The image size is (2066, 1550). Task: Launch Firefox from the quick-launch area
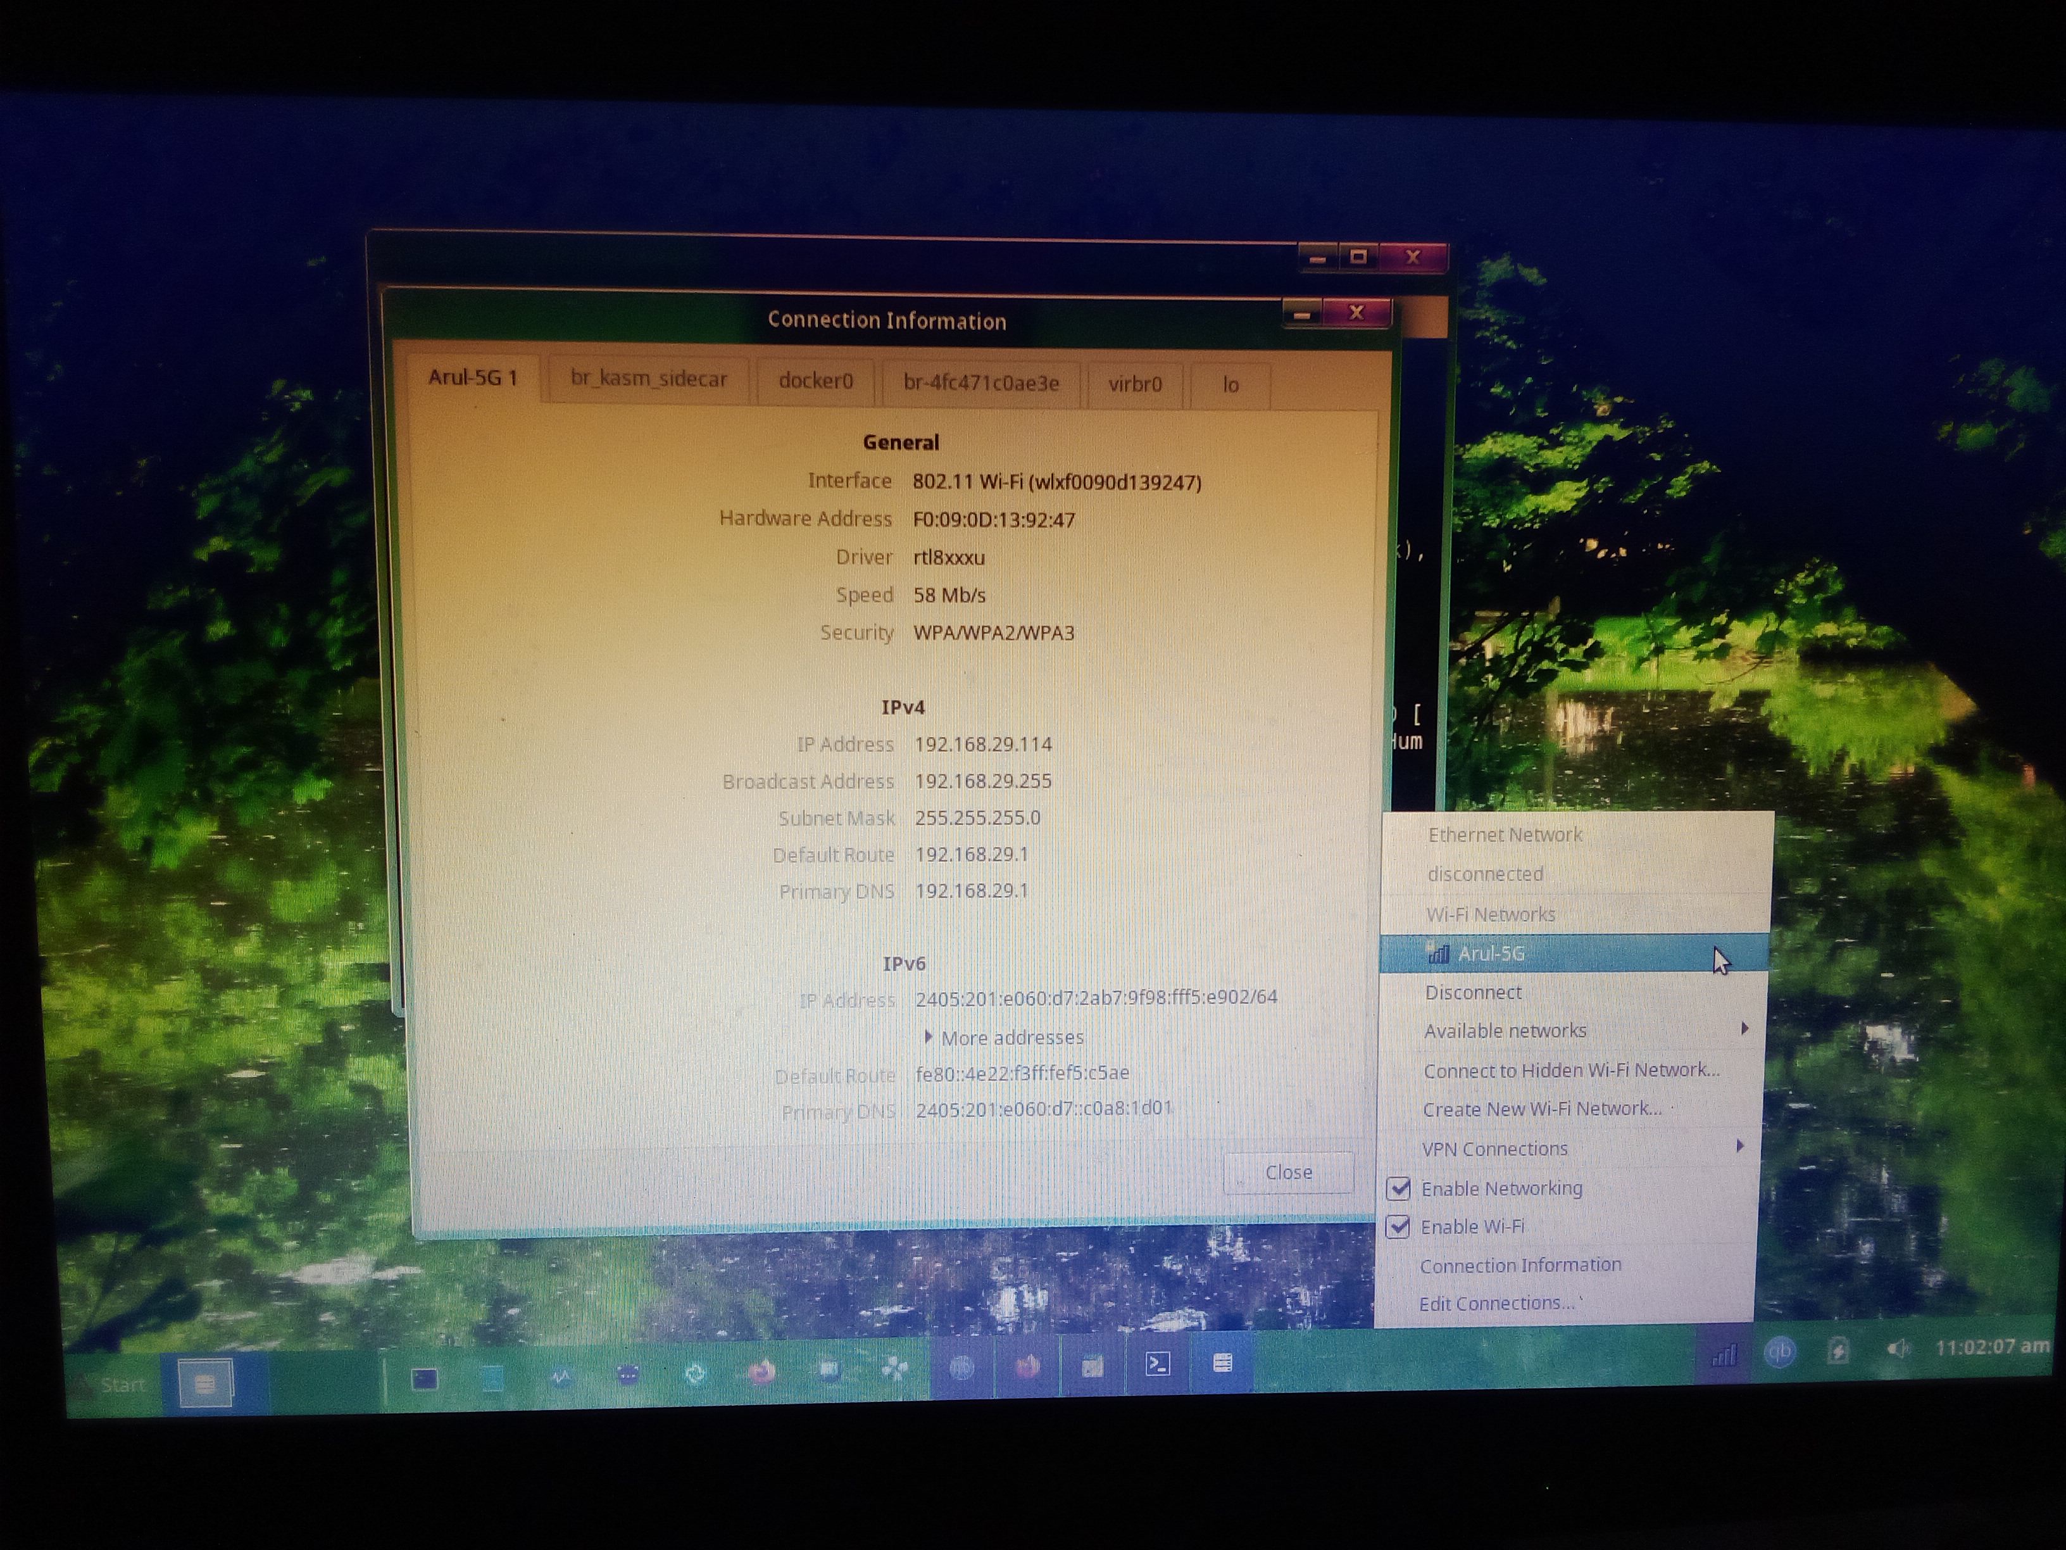[x=761, y=1373]
